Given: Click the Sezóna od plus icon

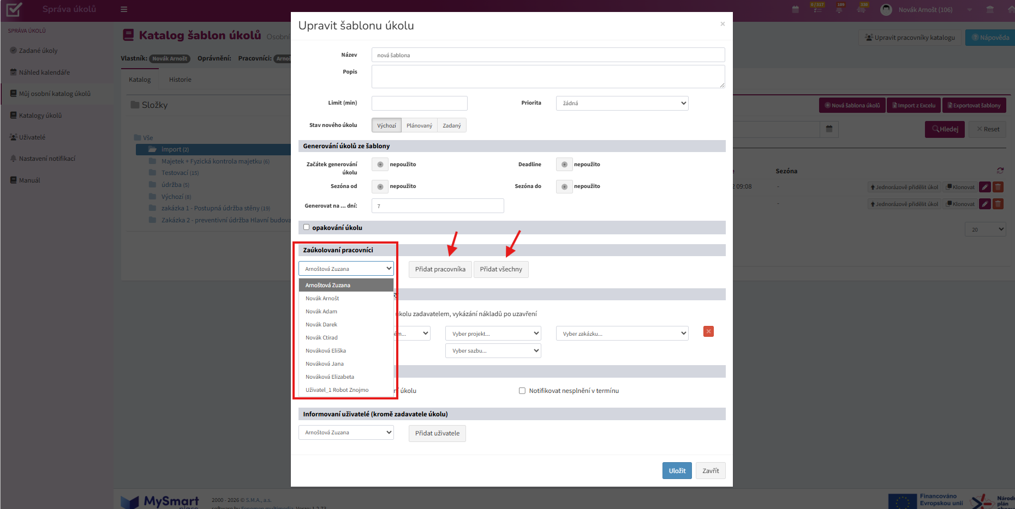Looking at the screenshot, I should point(380,186).
